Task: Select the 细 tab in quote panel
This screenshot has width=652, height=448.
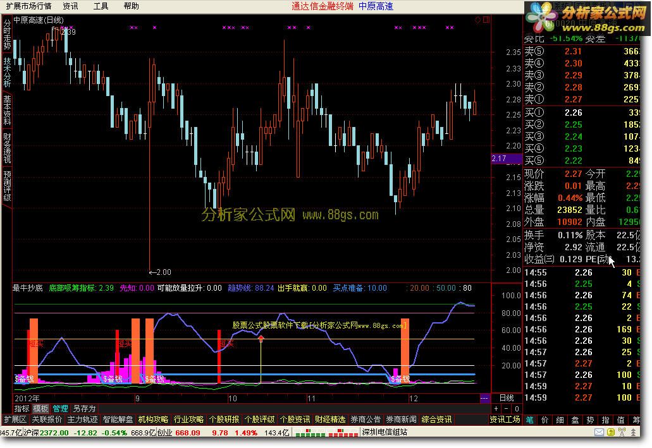Action: pos(560,420)
